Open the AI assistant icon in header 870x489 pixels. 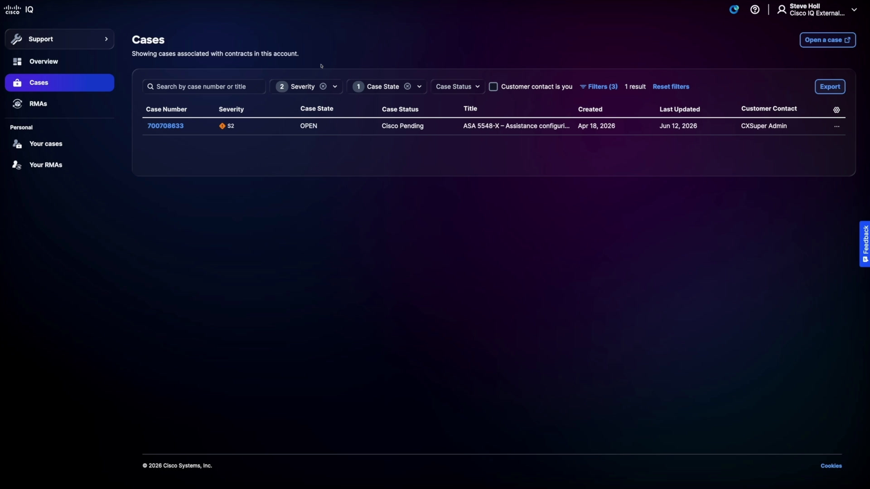[x=734, y=10]
